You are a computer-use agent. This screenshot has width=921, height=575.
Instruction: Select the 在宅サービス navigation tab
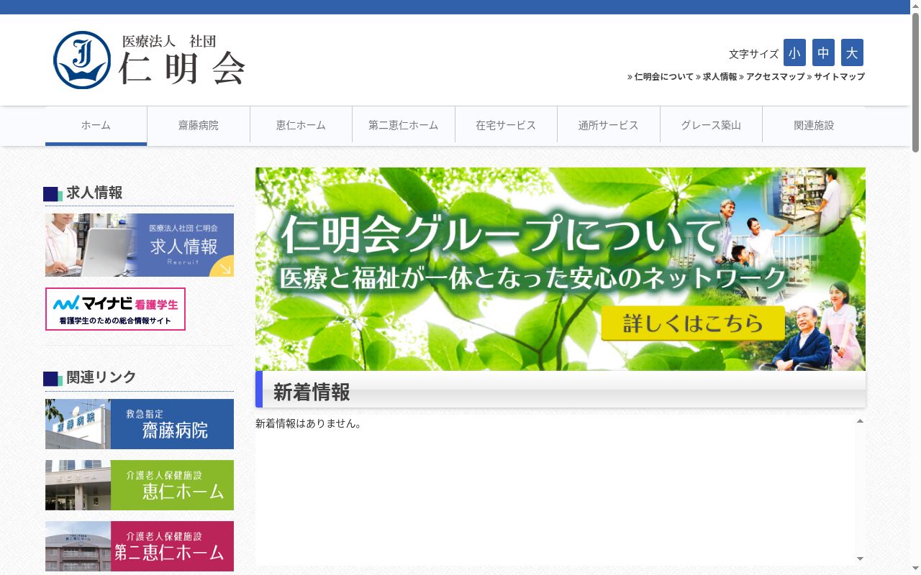pos(506,126)
